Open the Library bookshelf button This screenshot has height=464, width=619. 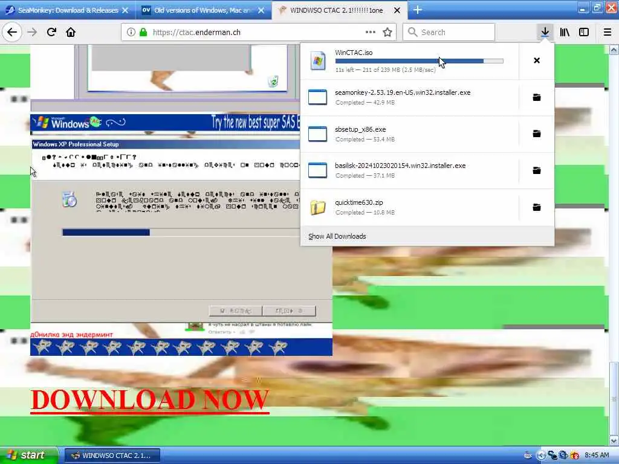pyautogui.click(x=565, y=32)
